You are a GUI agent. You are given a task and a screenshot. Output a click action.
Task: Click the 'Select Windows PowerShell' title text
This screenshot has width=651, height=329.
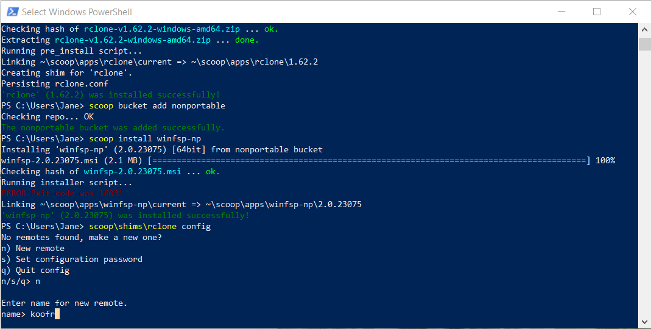(x=77, y=12)
